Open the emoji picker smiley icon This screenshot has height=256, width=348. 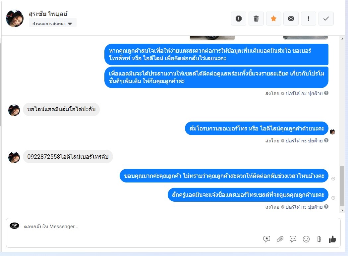[x=306, y=239]
